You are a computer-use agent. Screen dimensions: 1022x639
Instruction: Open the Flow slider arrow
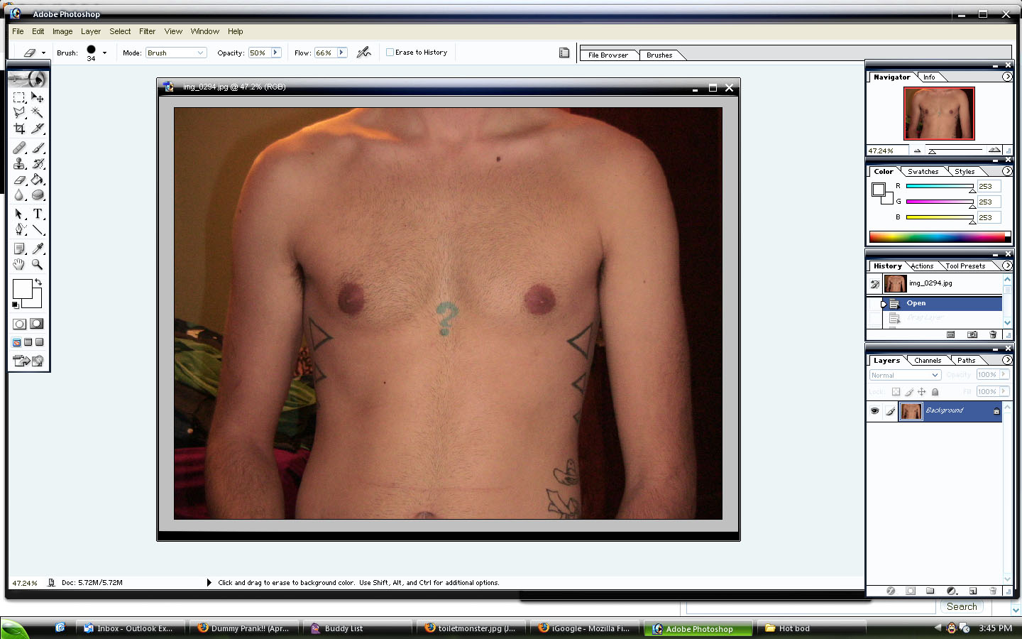tap(341, 53)
